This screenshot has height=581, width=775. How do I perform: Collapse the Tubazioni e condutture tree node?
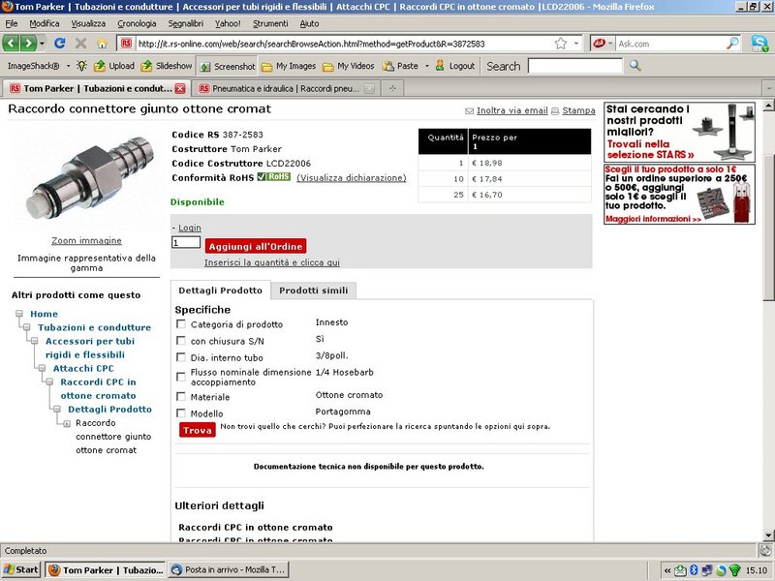pyautogui.click(x=27, y=327)
